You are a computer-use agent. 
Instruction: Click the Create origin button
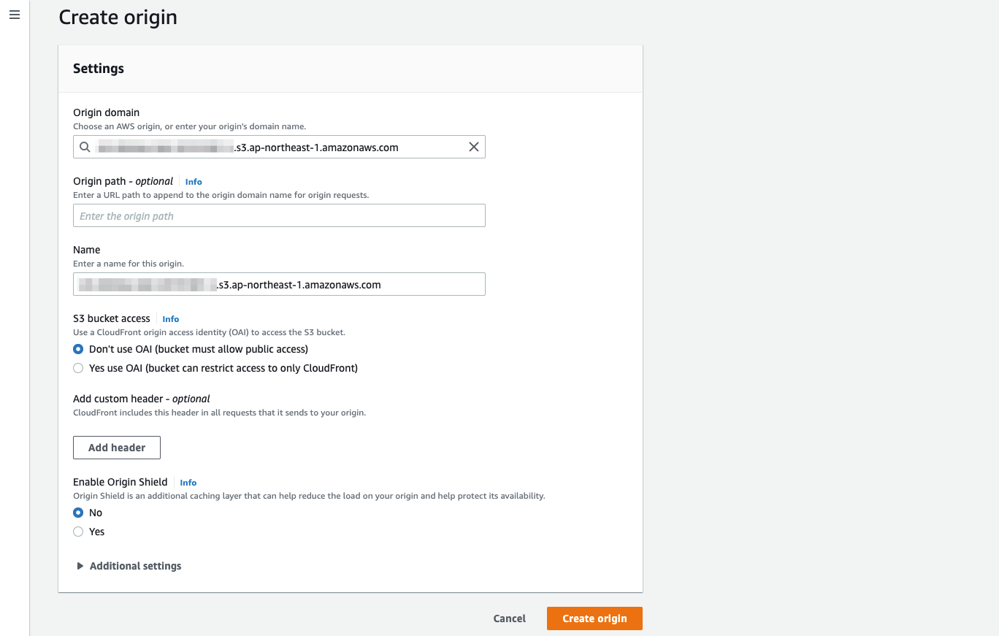tap(594, 618)
